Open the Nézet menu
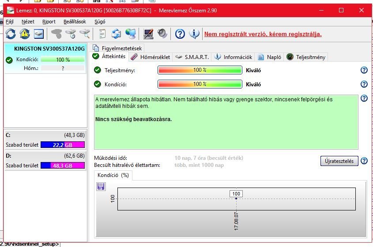This screenshot has width=373, height=247. (28, 22)
